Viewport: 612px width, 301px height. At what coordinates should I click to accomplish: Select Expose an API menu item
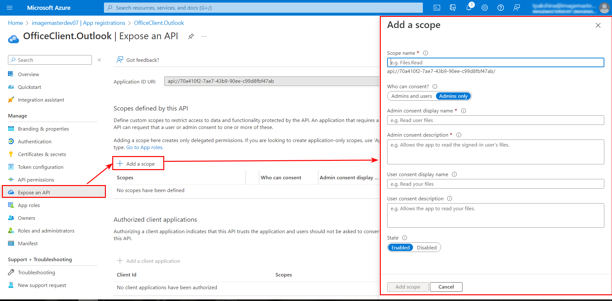[x=54, y=192]
